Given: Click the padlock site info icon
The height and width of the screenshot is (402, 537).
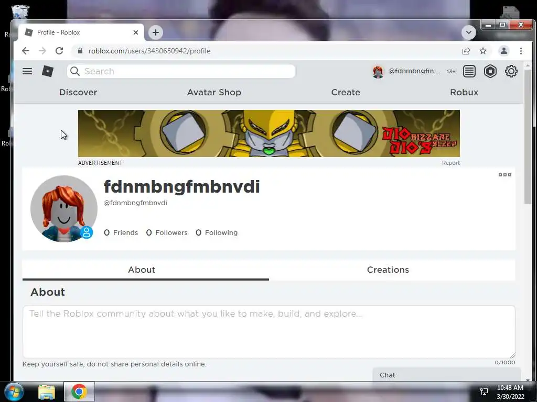Looking at the screenshot, I should [80, 51].
